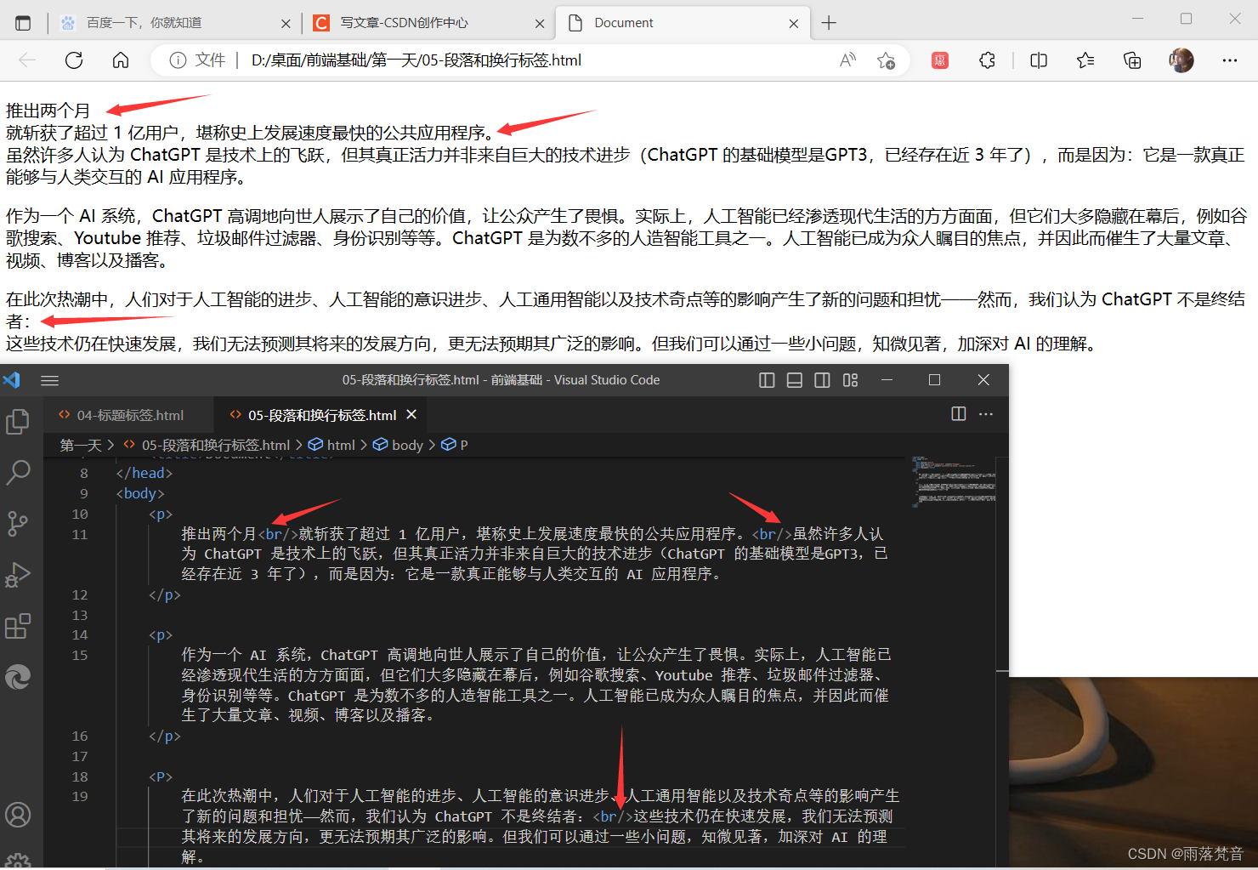This screenshot has height=870, width=1258.
Task: Toggle the browser split screen view
Action: click(1039, 60)
